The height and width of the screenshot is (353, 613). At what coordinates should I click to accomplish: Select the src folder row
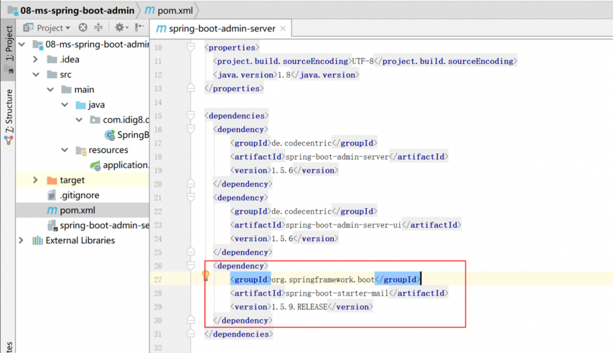pyautogui.click(x=82, y=74)
